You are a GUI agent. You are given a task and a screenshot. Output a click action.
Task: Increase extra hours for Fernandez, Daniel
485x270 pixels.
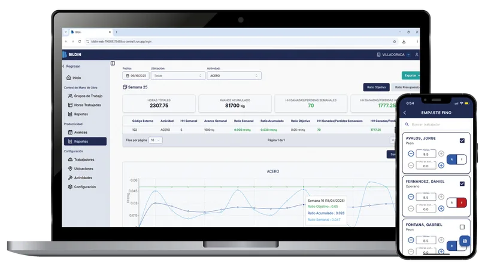[x=441, y=208]
